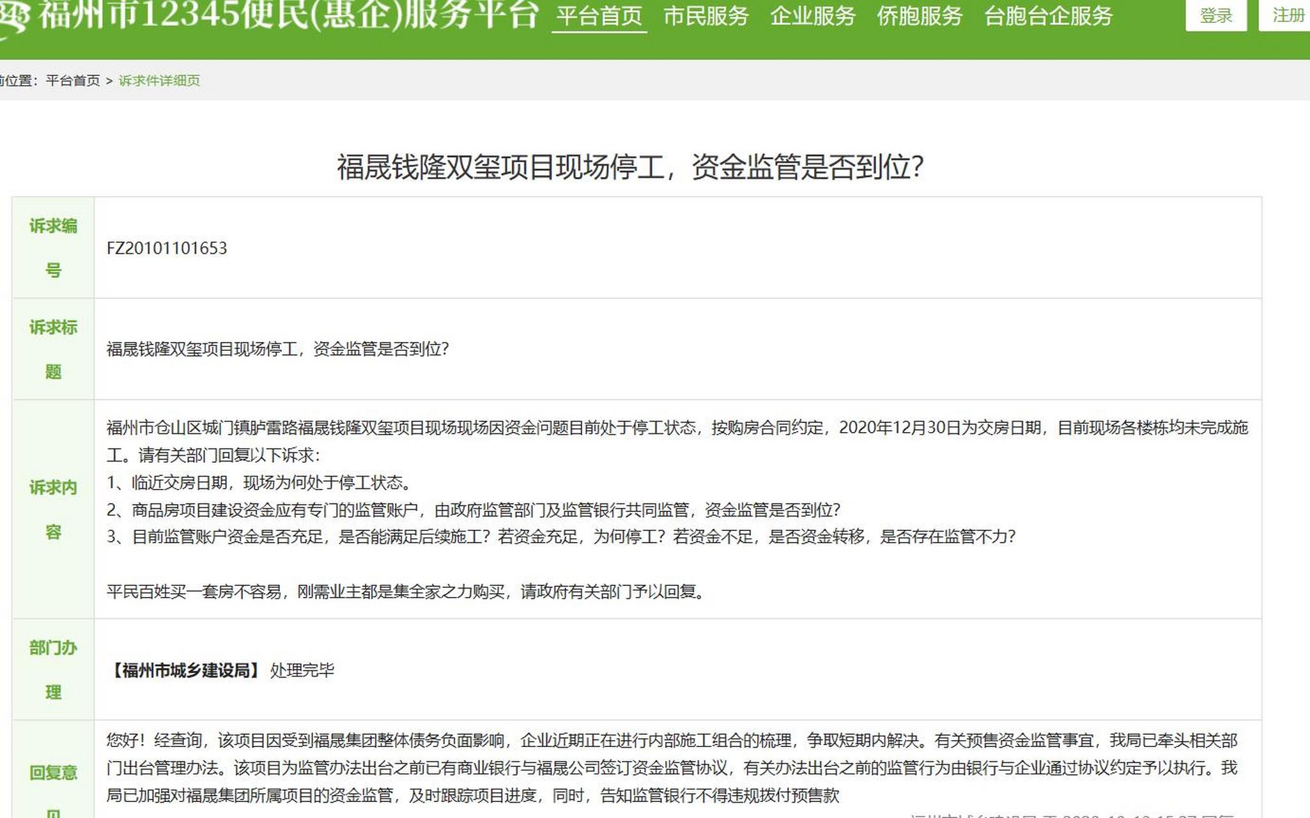Select the request number FZ20101101653
This screenshot has height=818, width=1310.
tap(167, 248)
